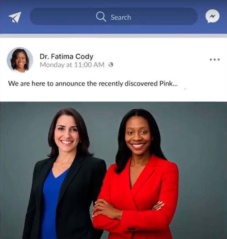Image resolution: width=227 pixels, height=239 pixels.
Task: Open the Monday at 11:00 AM timestamp
Action: [x=72, y=65]
